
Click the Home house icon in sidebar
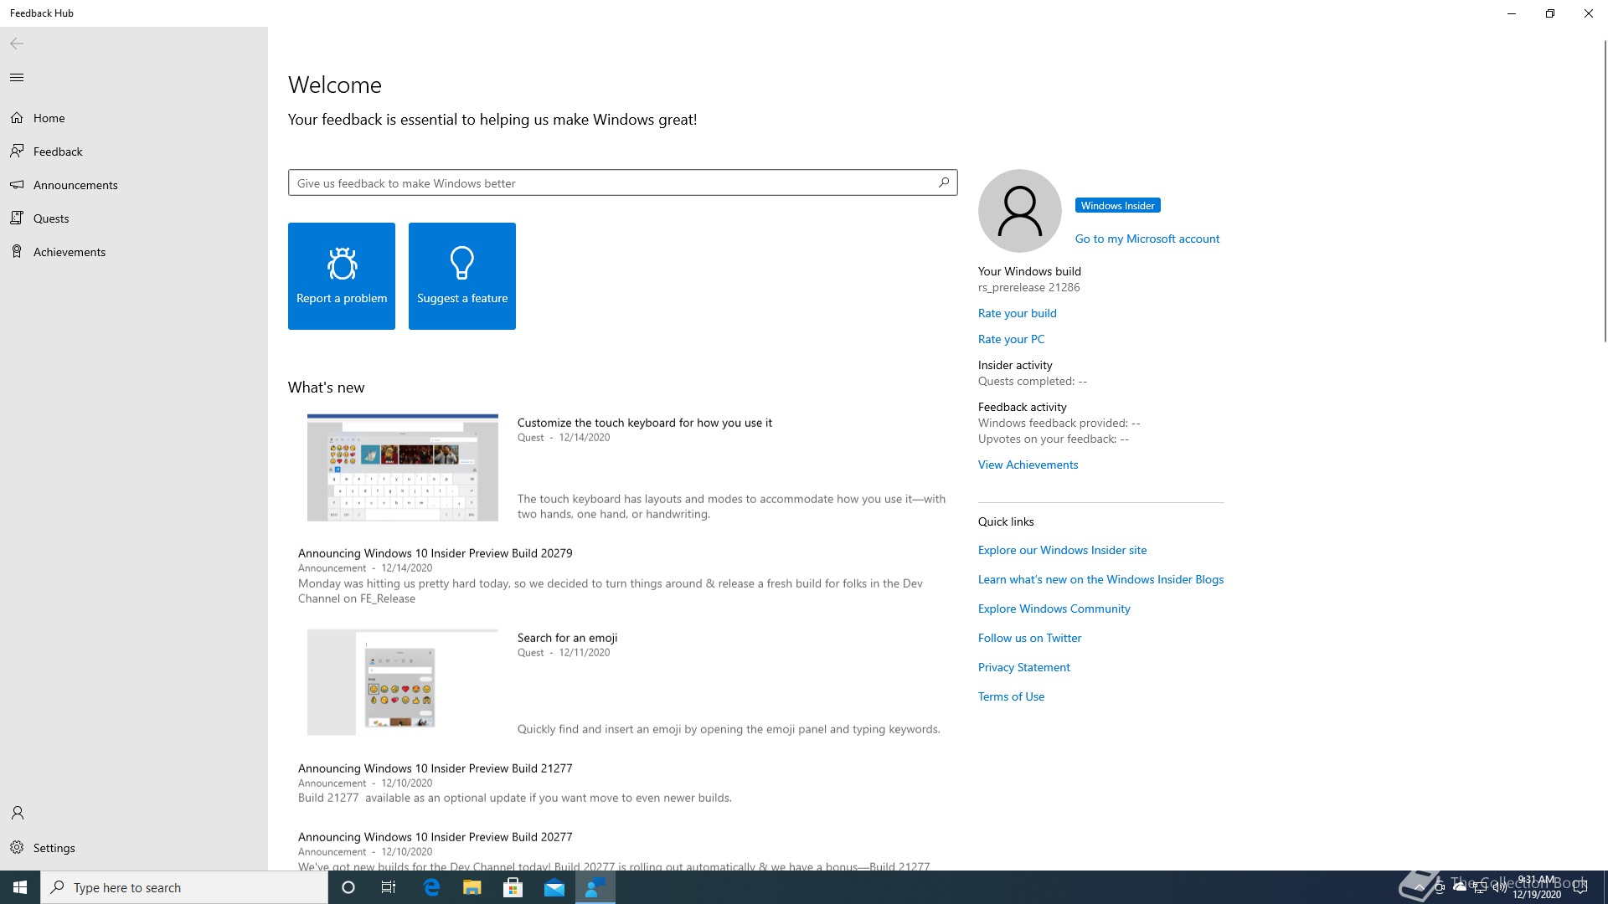(17, 118)
